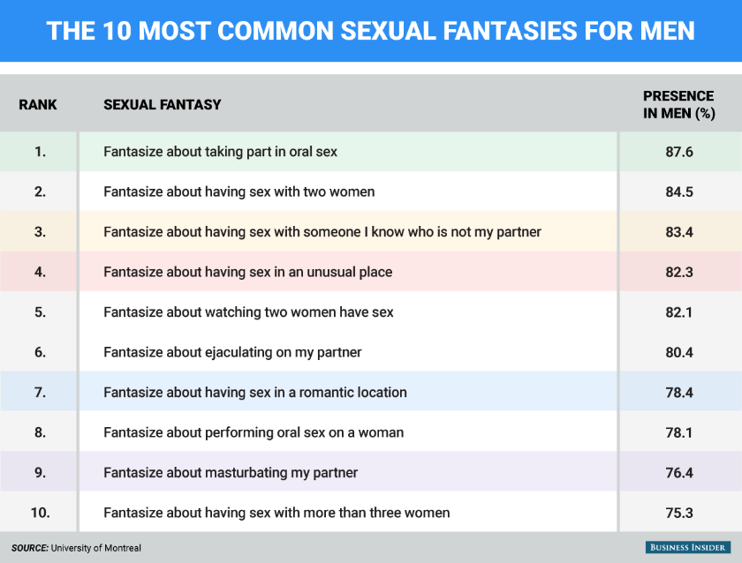This screenshot has height=563, width=742.
Task: Click the blue infographic title banner
Action: click(371, 31)
